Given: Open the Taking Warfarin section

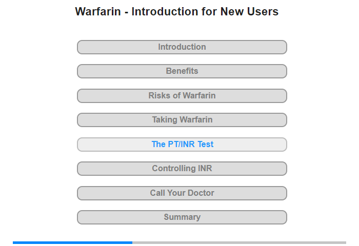Looking at the screenshot, I should (x=182, y=120).
